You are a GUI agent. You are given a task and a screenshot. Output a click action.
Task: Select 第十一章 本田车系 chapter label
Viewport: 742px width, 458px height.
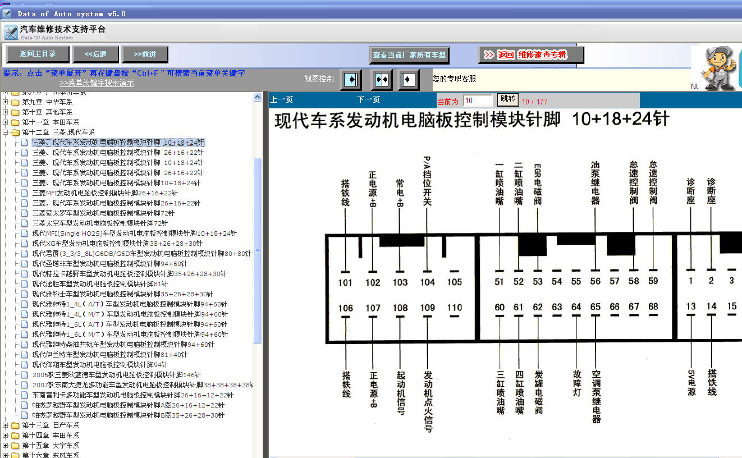51,122
